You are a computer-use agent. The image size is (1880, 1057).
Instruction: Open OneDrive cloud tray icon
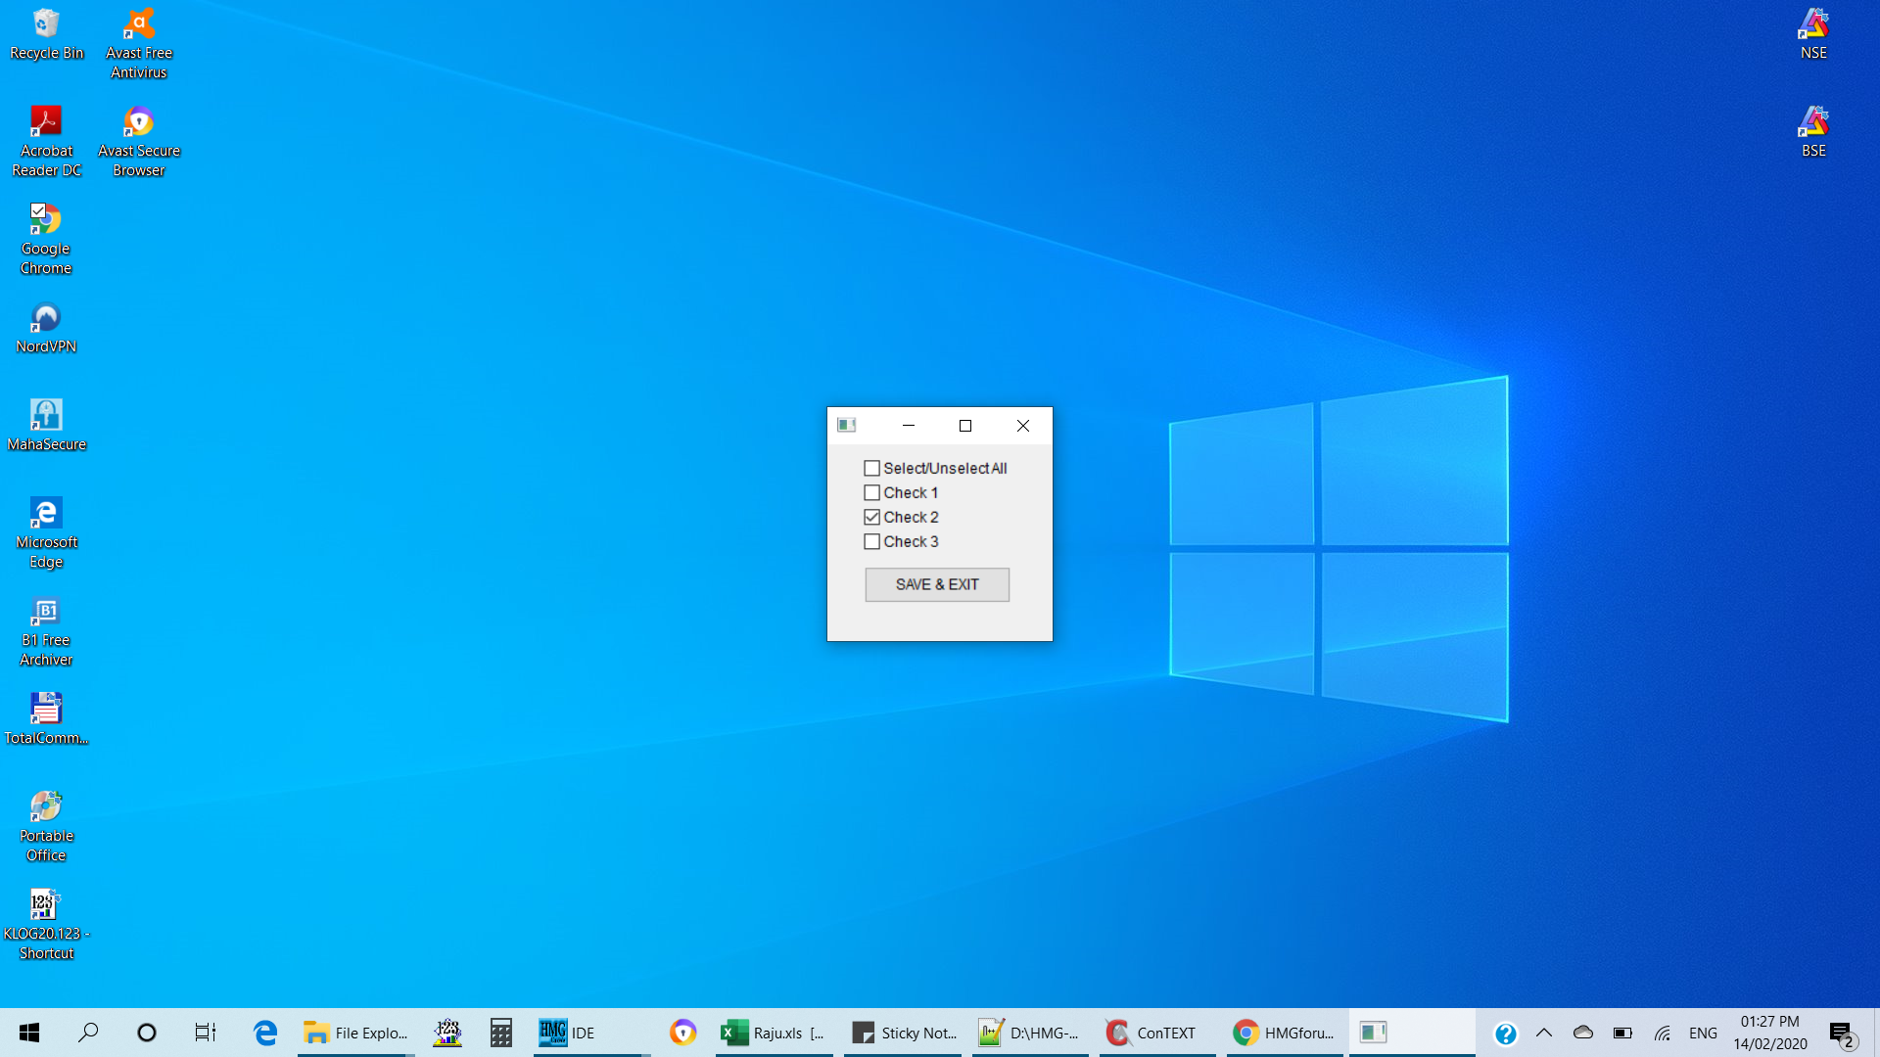1583,1033
